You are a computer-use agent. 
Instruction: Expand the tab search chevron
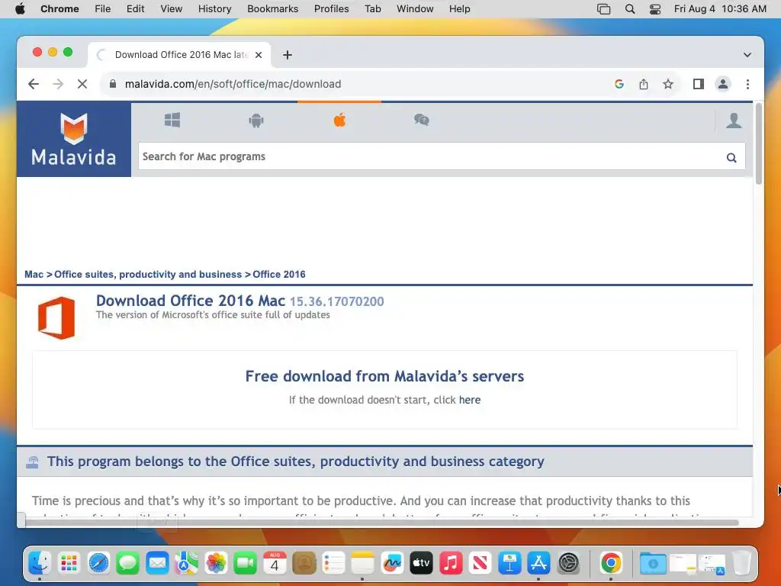pos(747,55)
